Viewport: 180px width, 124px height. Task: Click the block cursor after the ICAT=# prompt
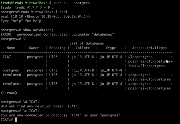(16, 120)
